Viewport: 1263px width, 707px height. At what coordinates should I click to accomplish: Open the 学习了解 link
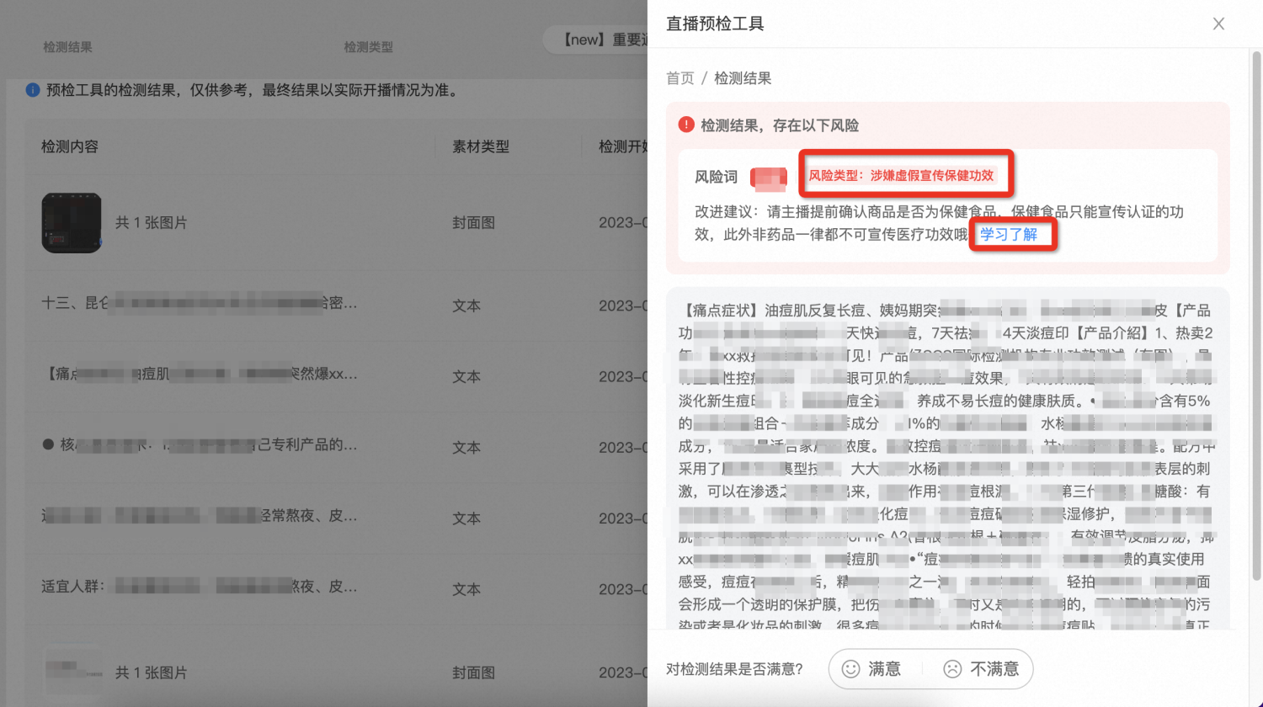coord(1009,235)
